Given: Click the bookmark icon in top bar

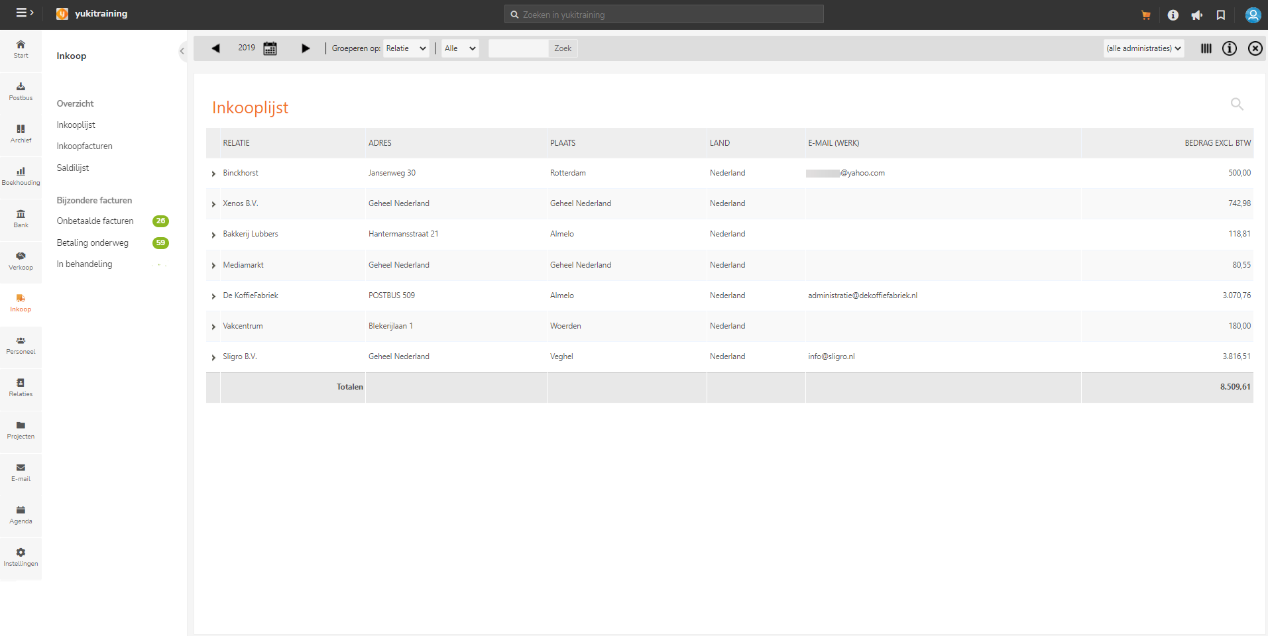Looking at the screenshot, I should click(x=1221, y=15).
